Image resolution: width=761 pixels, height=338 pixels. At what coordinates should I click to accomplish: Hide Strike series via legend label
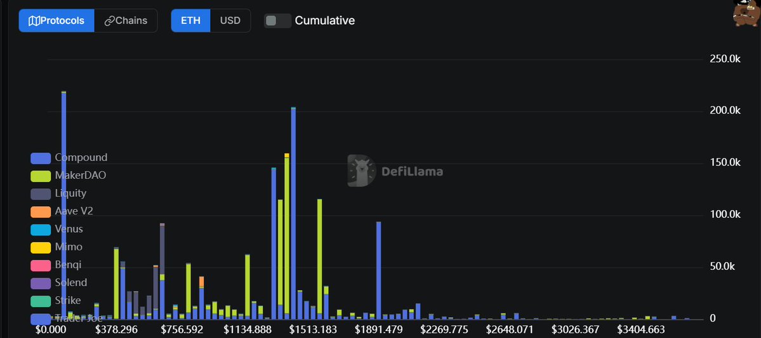tap(68, 301)
